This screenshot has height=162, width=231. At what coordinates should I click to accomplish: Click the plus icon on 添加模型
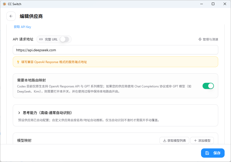point(195,140)
